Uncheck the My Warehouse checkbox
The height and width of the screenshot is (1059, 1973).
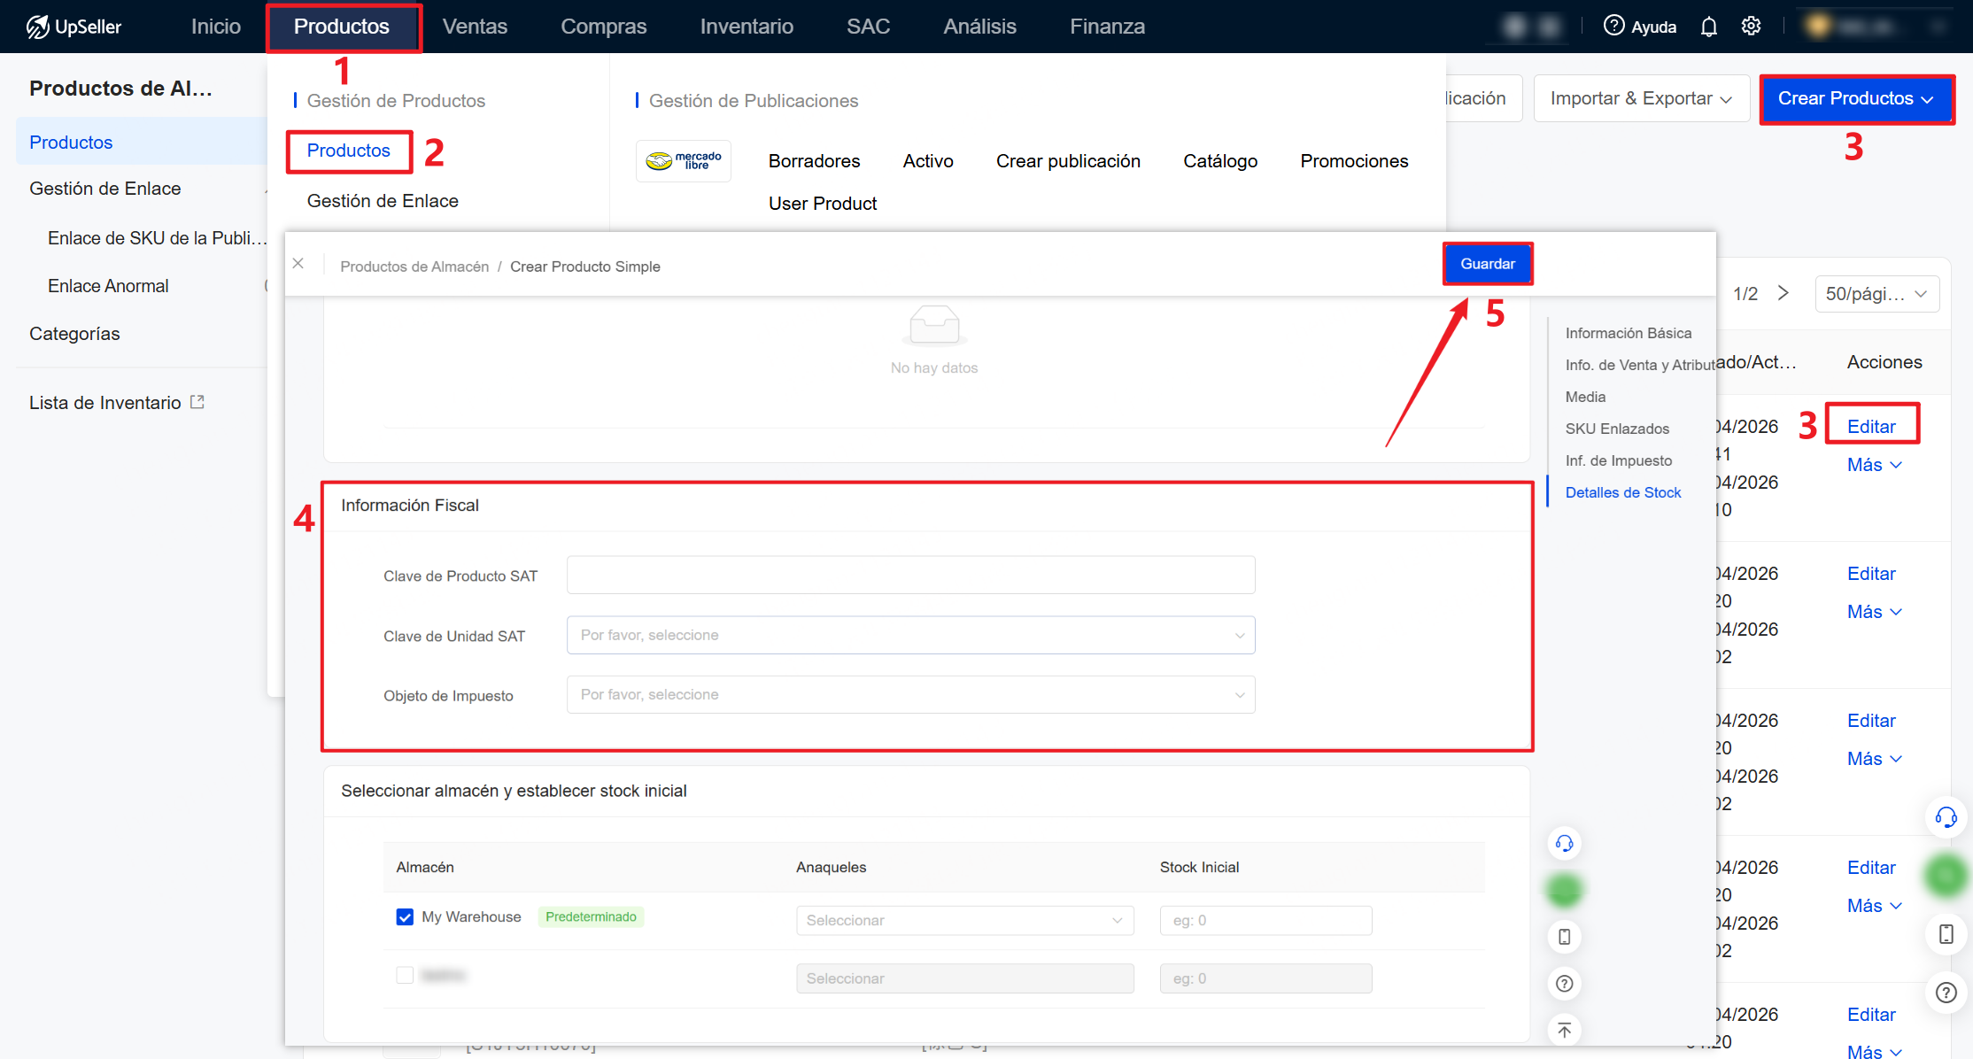[405, 916]
